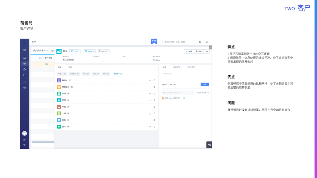Open settings gear for 合同 row
Screen dimensions: 317x178
[x=154, y=94]
